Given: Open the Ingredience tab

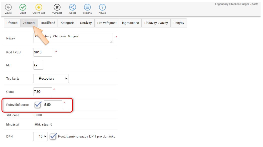Looking at the screenshot, I should pyautogui.click(x=130, y=23).
